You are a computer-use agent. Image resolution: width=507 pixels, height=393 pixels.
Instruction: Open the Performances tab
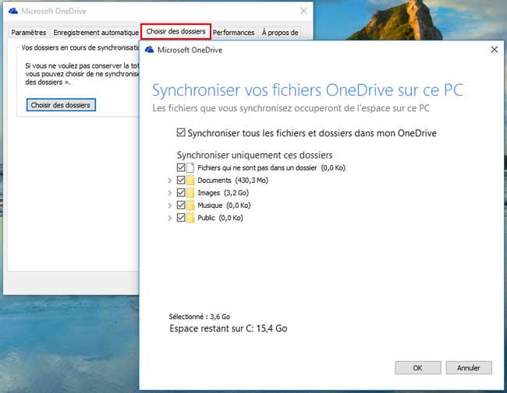click(233, 33)
